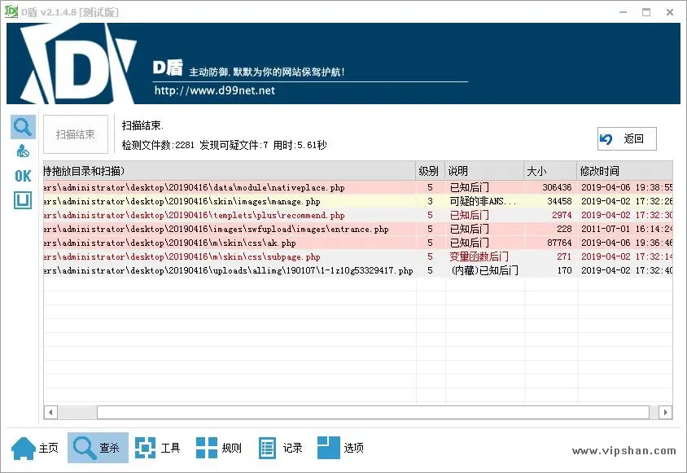
Task: Click the quarantine user icon in the sidebar
Action: (x=22, y=150)
